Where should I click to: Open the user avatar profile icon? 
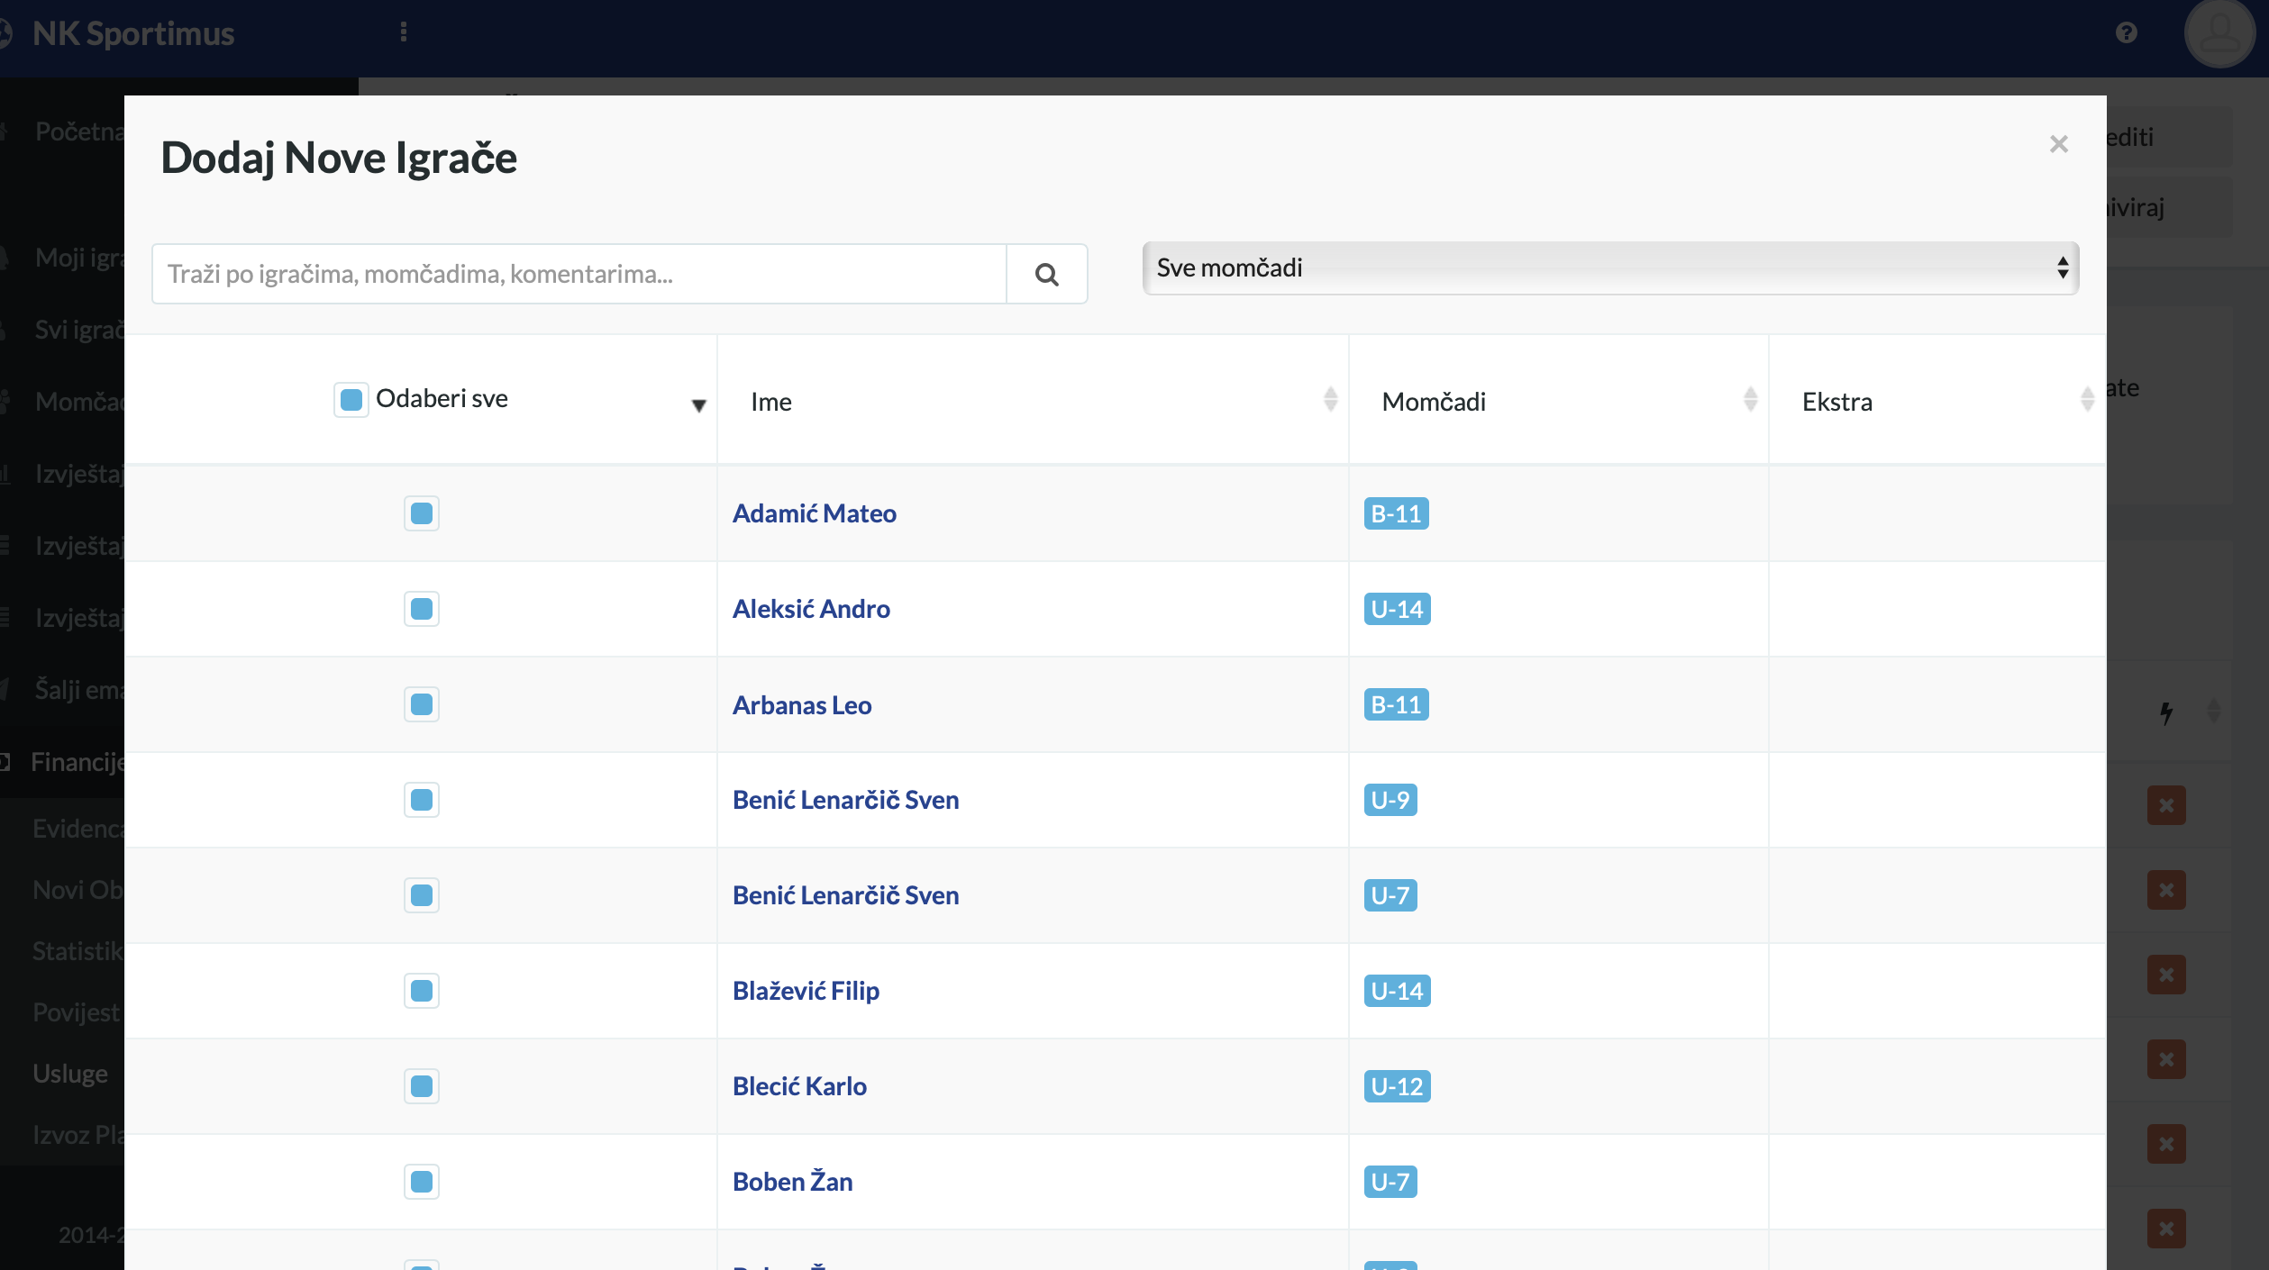tap(2219, 33)
